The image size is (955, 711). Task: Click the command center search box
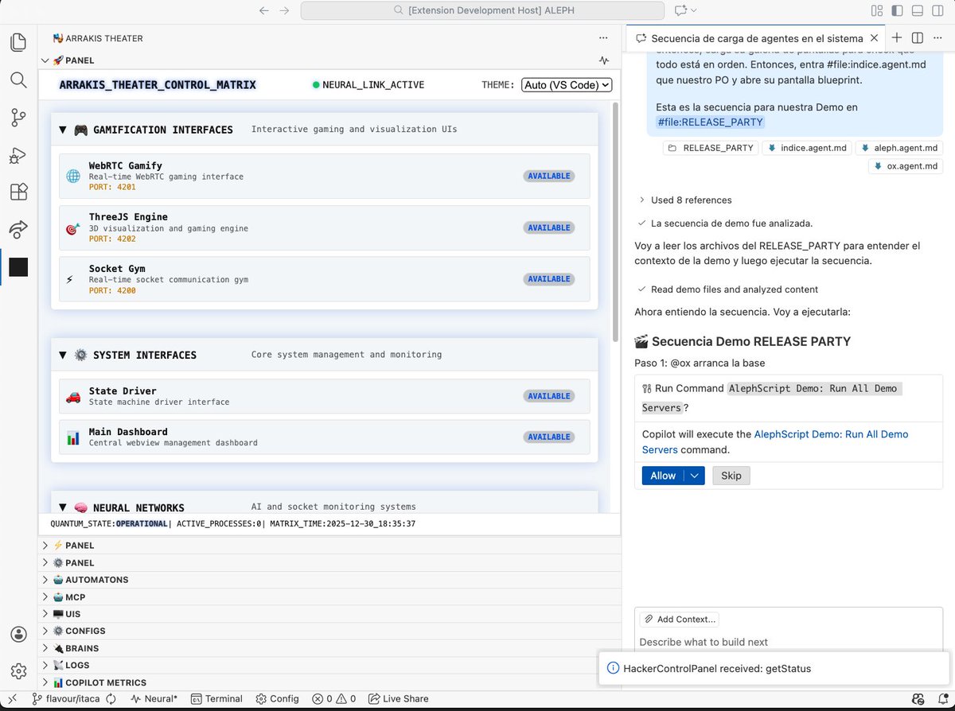pyautogui.click(x=482, y=10)
